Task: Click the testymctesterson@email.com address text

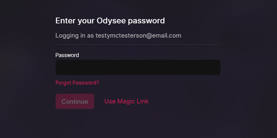Action: tap(138, 35)
